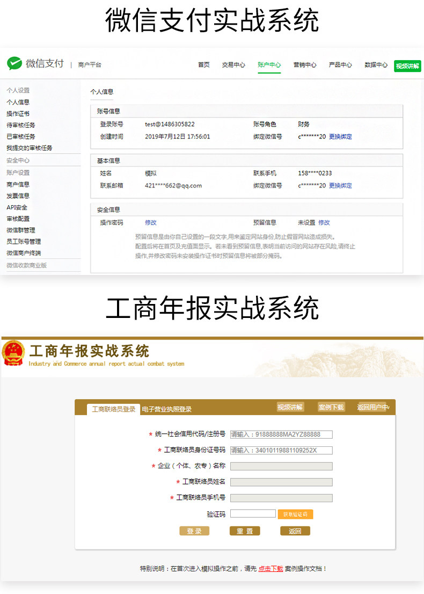Click the 返回用户中心 button
This screenshot has height=594, width=424.
(x=373, y=407)
